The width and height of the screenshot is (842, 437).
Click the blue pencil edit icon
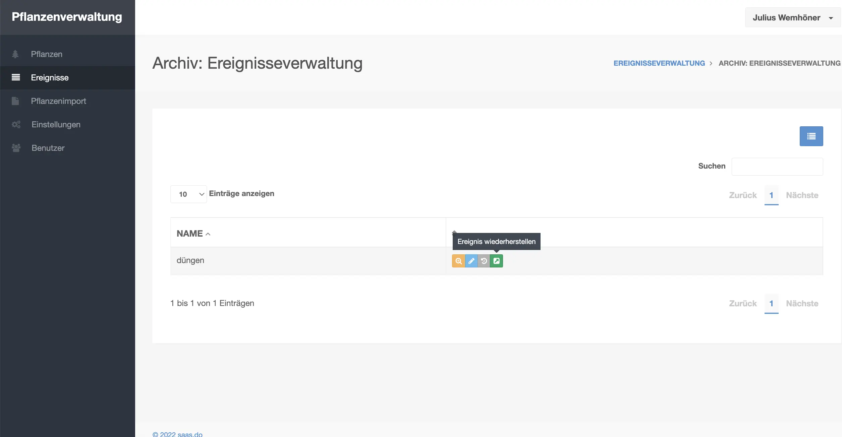pos(471,261)
